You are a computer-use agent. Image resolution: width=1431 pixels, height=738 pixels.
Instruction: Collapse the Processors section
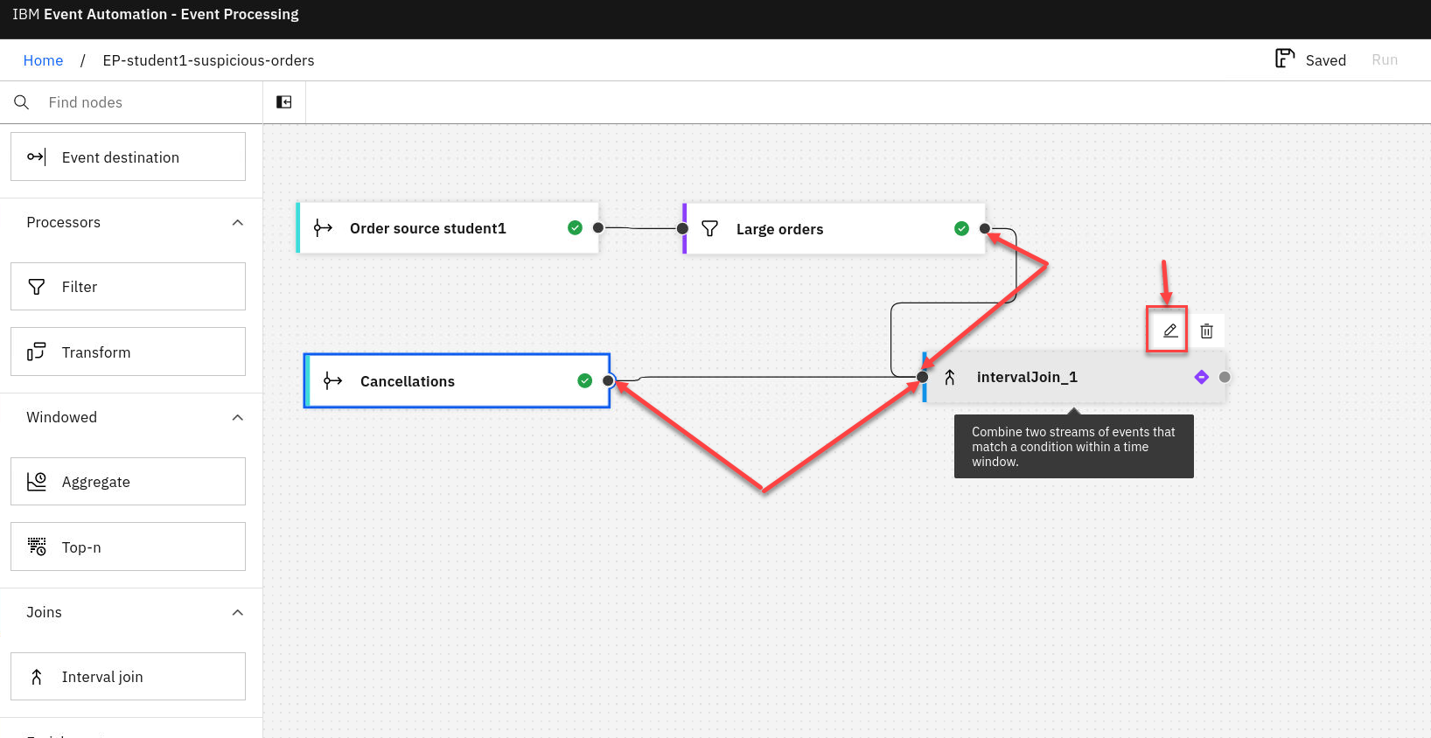(237, 223)
